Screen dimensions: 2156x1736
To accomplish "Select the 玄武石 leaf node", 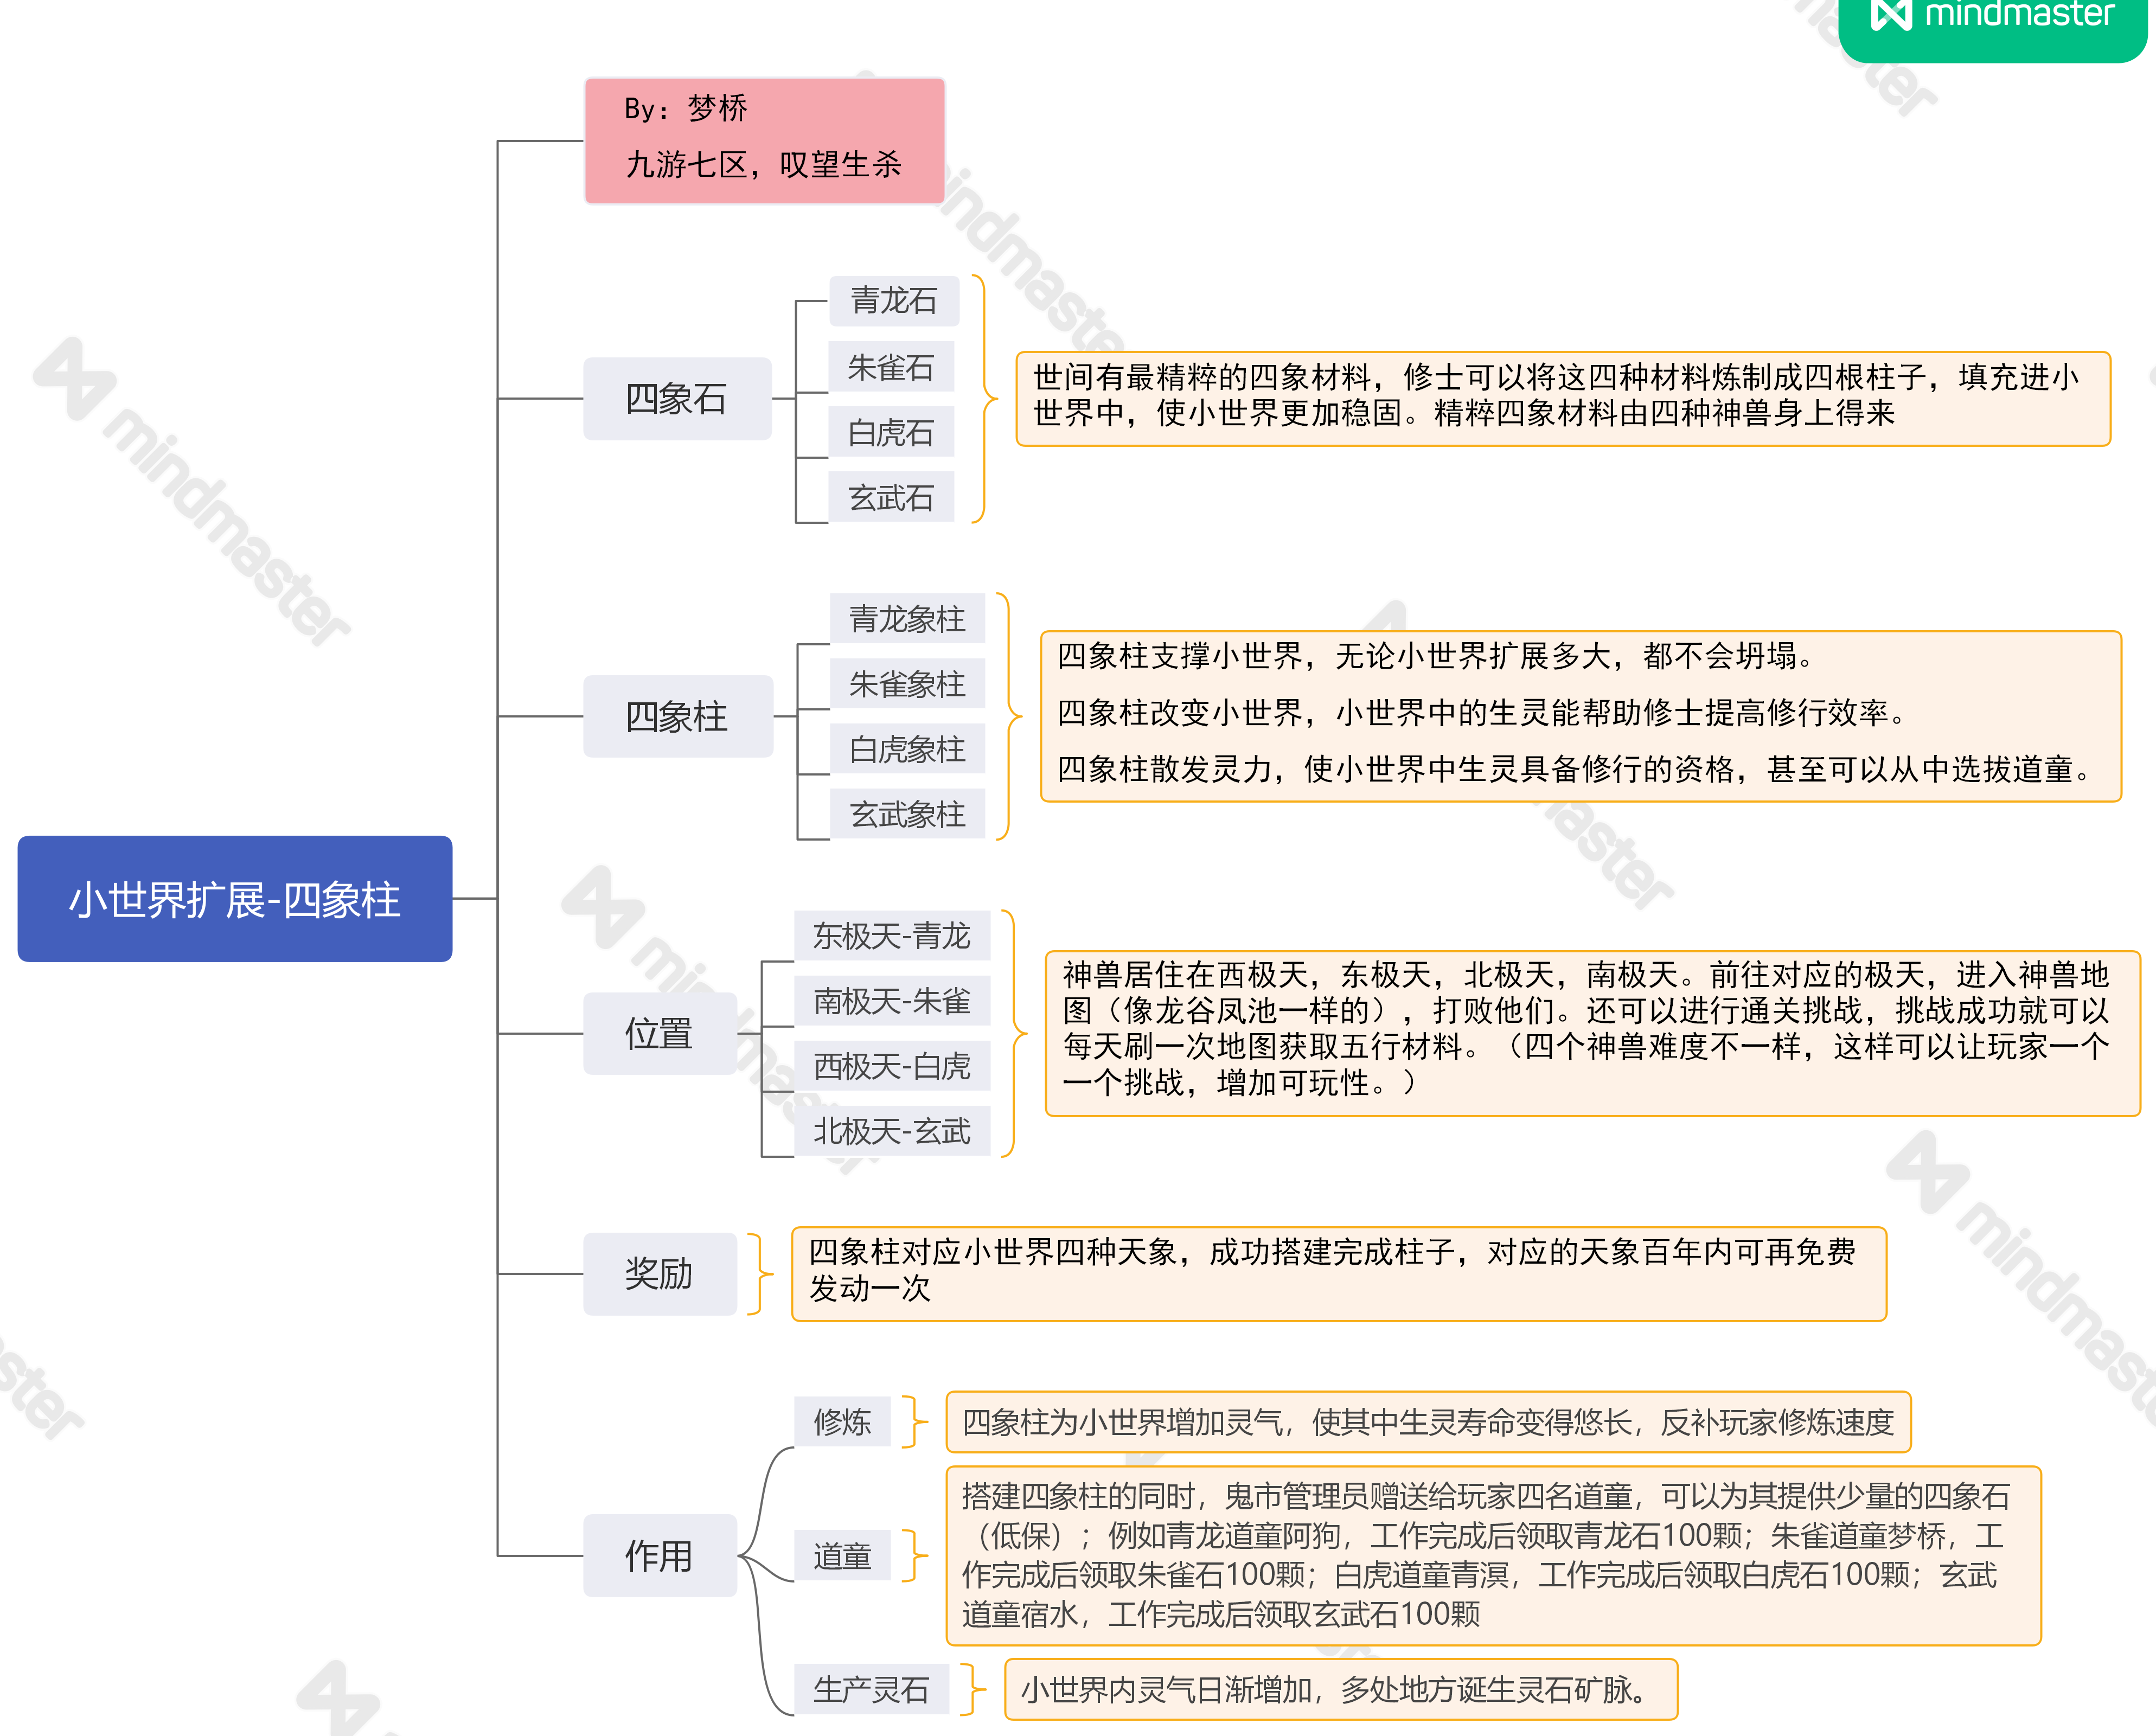I will (x=890, y=497).
